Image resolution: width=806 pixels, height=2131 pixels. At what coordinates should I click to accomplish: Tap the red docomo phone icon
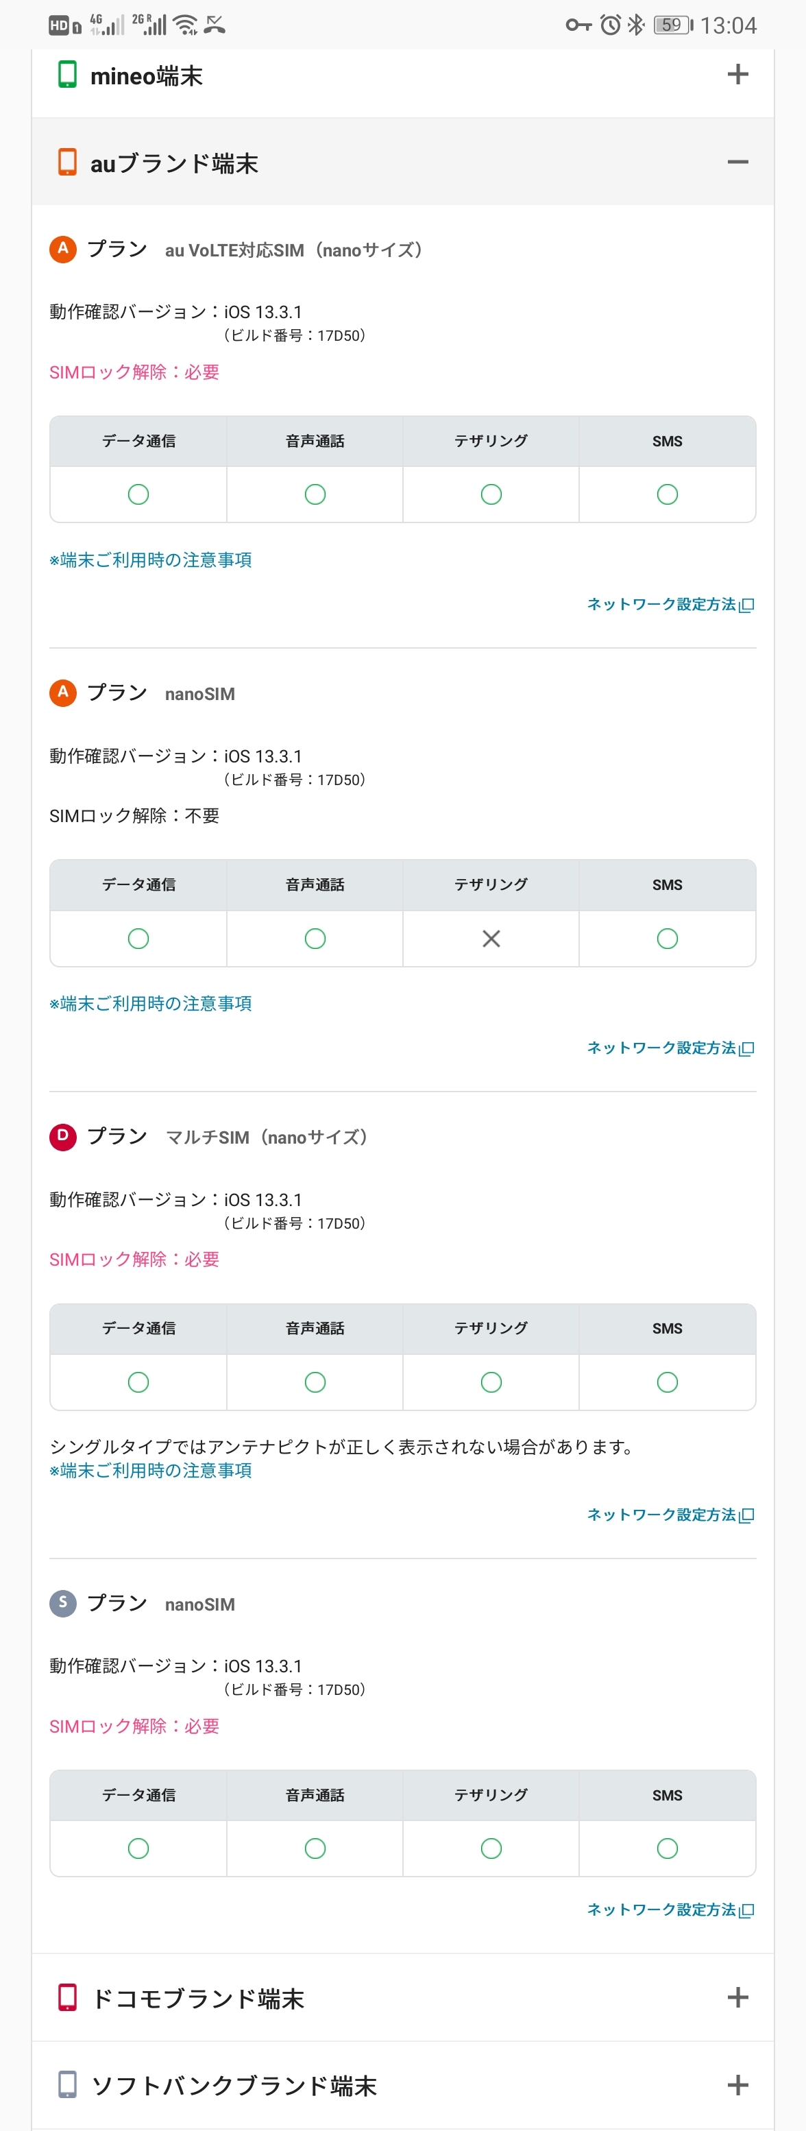[67, 1998]
